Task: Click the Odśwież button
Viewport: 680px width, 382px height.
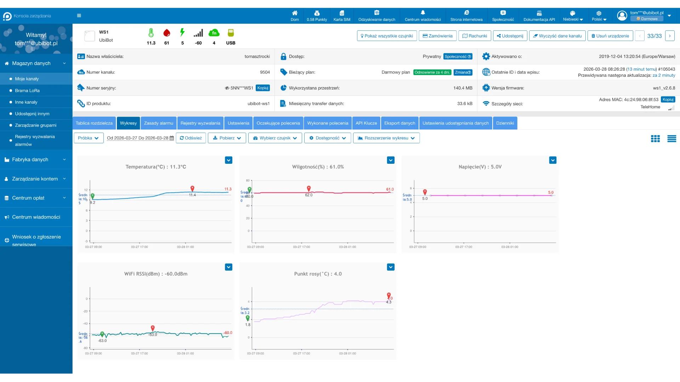Action: click(x=191, y=138)
